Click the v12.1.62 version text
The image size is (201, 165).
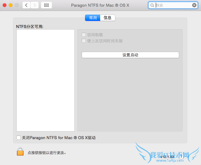pos(167,157)
